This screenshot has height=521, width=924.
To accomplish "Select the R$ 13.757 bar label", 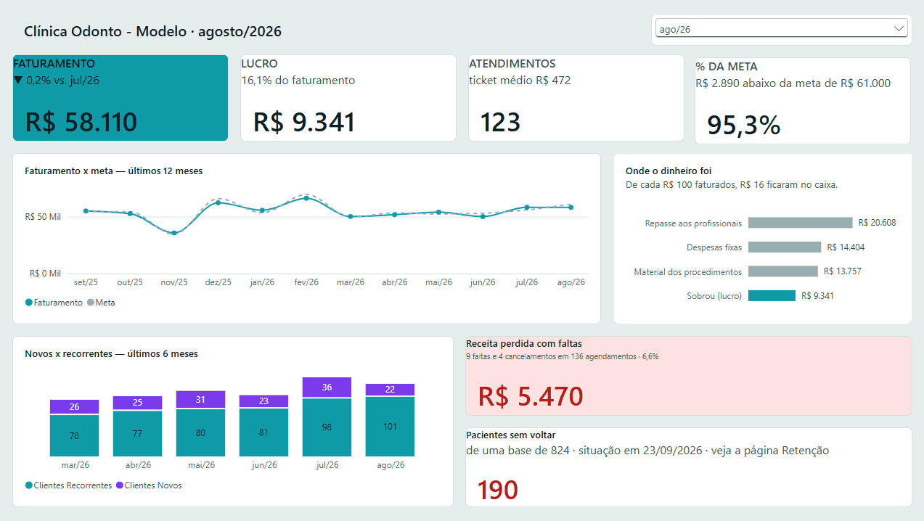I will (843, 271).
